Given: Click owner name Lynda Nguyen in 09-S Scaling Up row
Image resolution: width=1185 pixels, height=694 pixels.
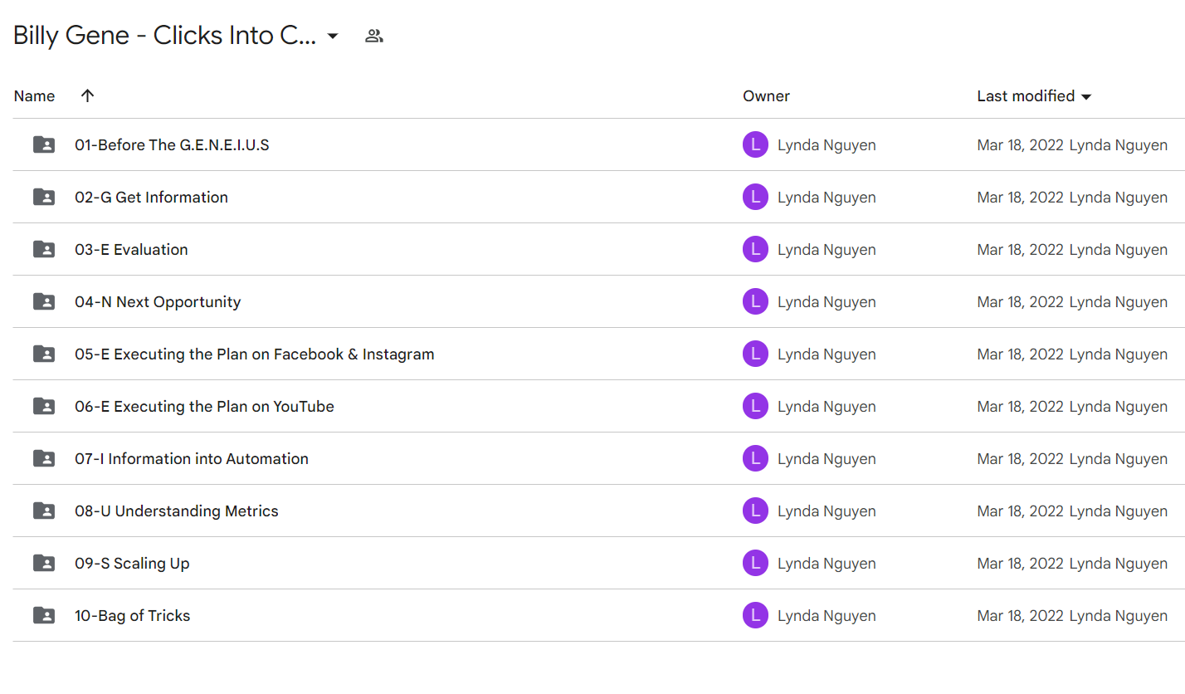Looking at the screenshot, I should [827, 564].
